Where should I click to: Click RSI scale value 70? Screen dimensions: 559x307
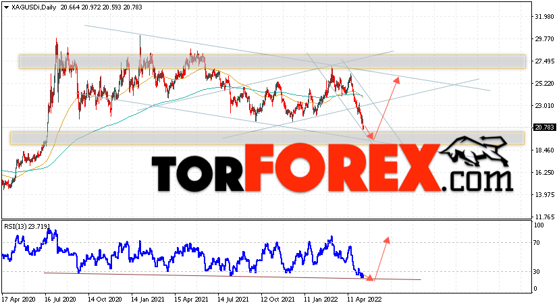(x=537, y=242)
